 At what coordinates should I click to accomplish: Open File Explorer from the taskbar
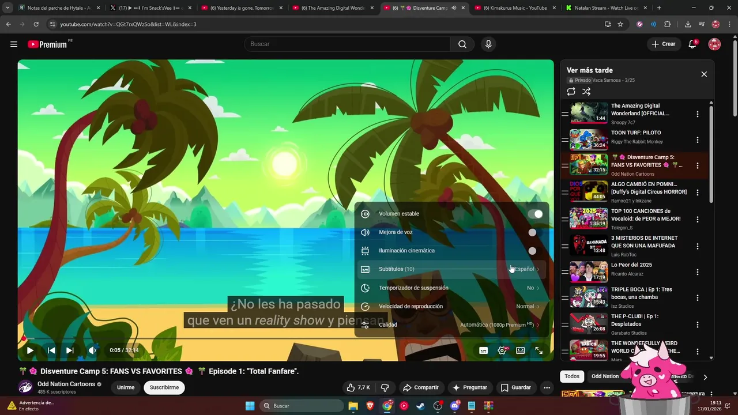353,406
